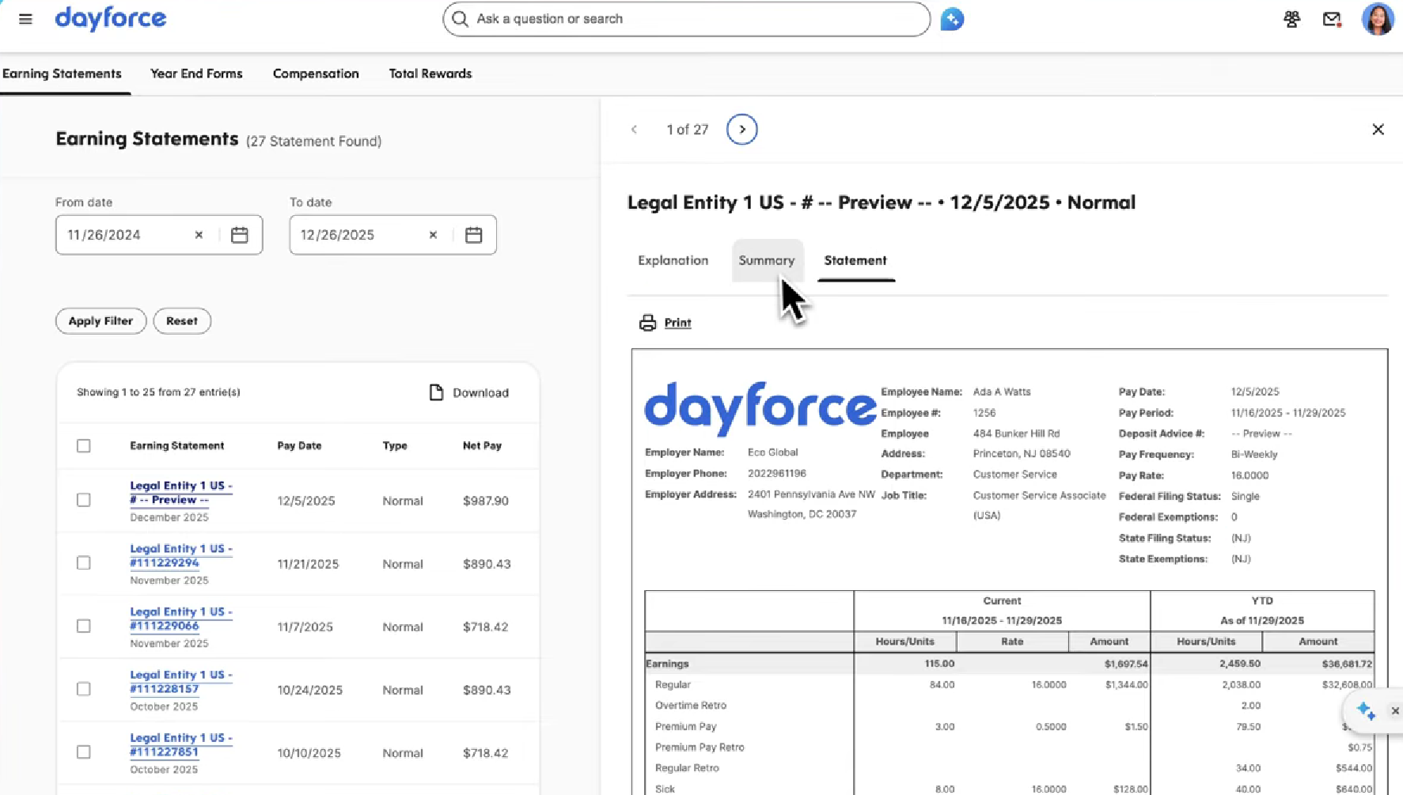The height and width of the screenshot is (795, 1403).
Task: Open statement #111227851 link
Action: 181,745
